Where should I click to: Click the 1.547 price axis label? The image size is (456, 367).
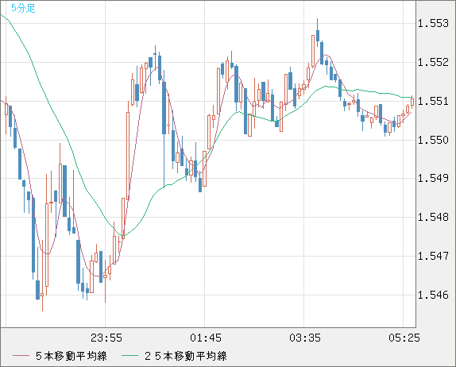(433, 256)
